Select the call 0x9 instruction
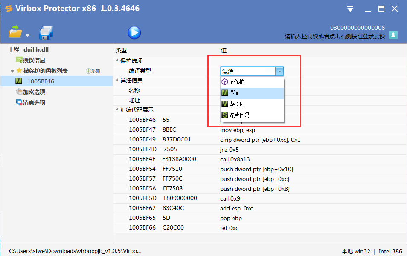The image size is (407, 256). [x=230, y=199]
